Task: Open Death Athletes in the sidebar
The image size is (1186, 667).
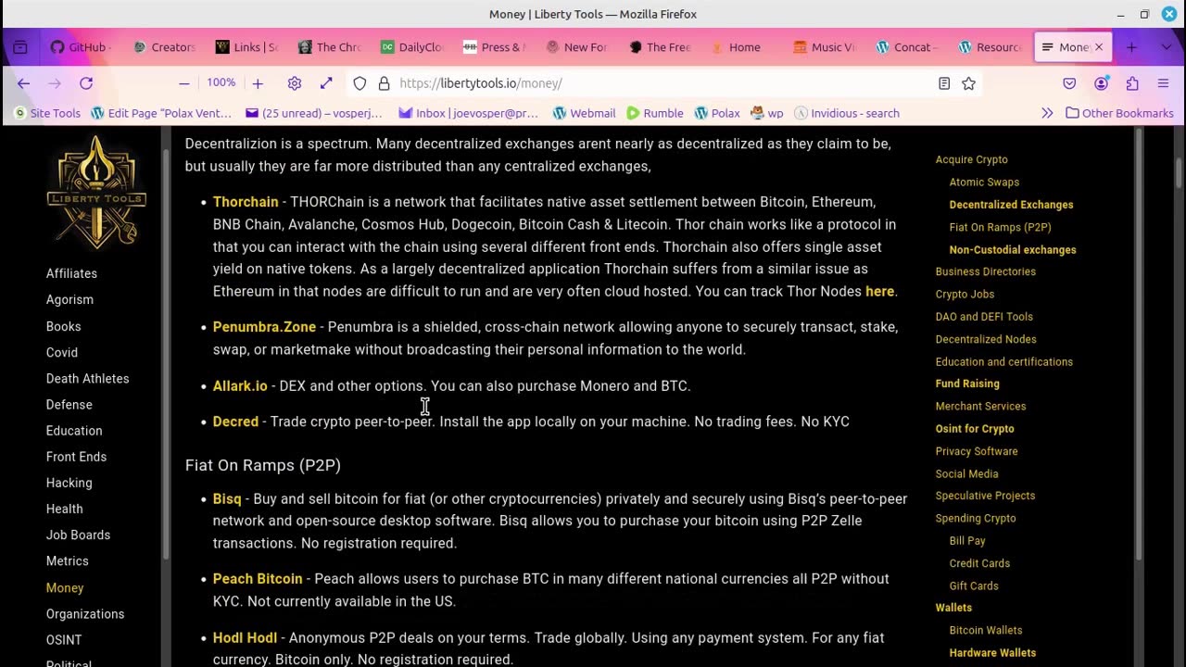Action: pyautogui.click(x=87, y=378)
